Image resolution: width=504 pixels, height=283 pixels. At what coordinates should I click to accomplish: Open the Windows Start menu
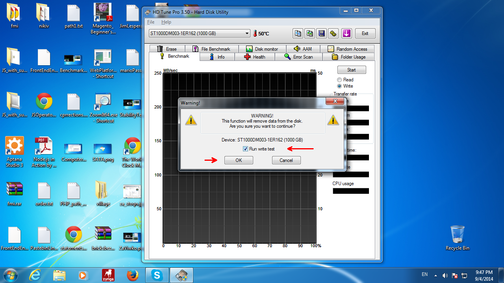[10, 275]
